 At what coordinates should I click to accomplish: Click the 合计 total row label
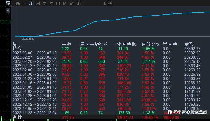point(17,117)
